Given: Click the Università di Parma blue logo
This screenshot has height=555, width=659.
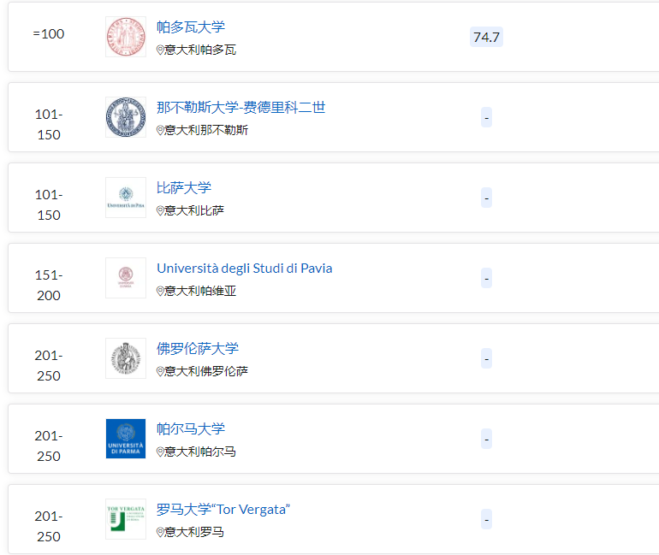Looking at the screenshot, I should [x=126, y=439].
